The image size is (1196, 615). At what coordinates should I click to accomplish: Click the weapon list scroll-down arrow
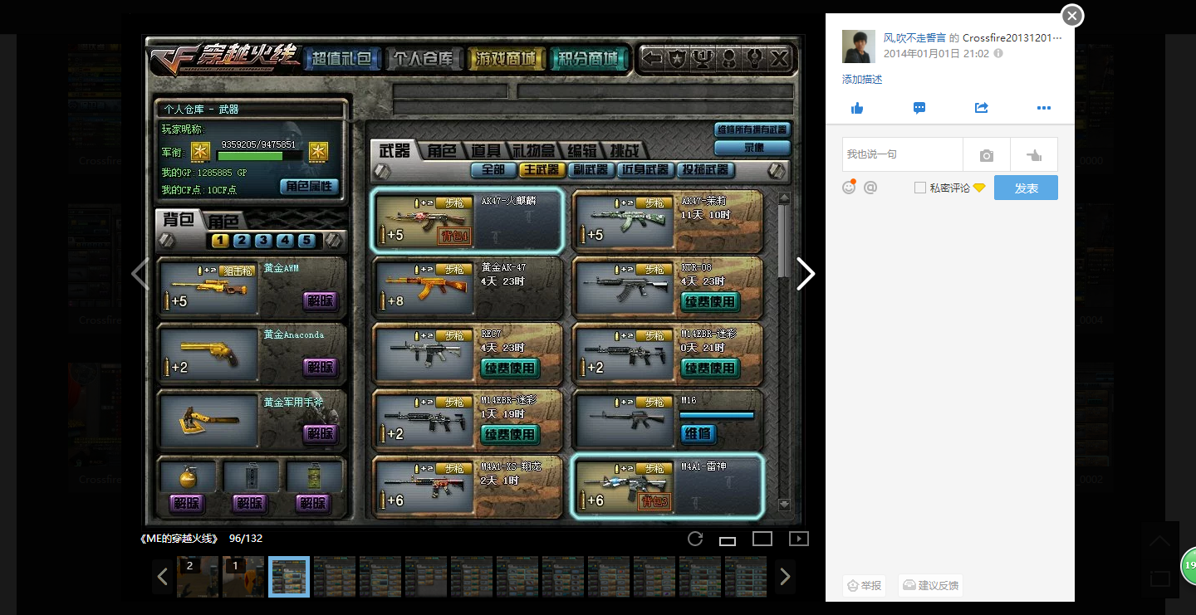(784, 504)
